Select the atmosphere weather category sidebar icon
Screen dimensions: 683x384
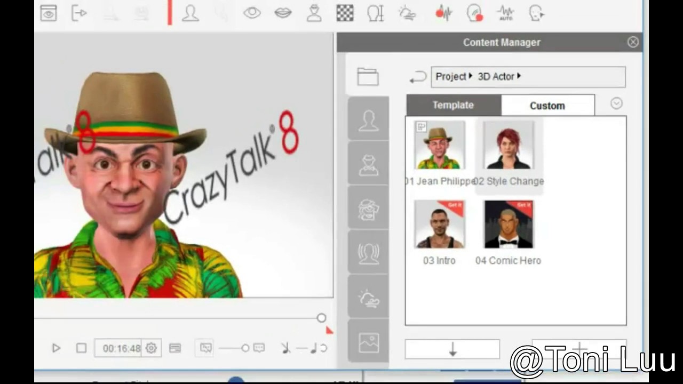pos(368,298)
